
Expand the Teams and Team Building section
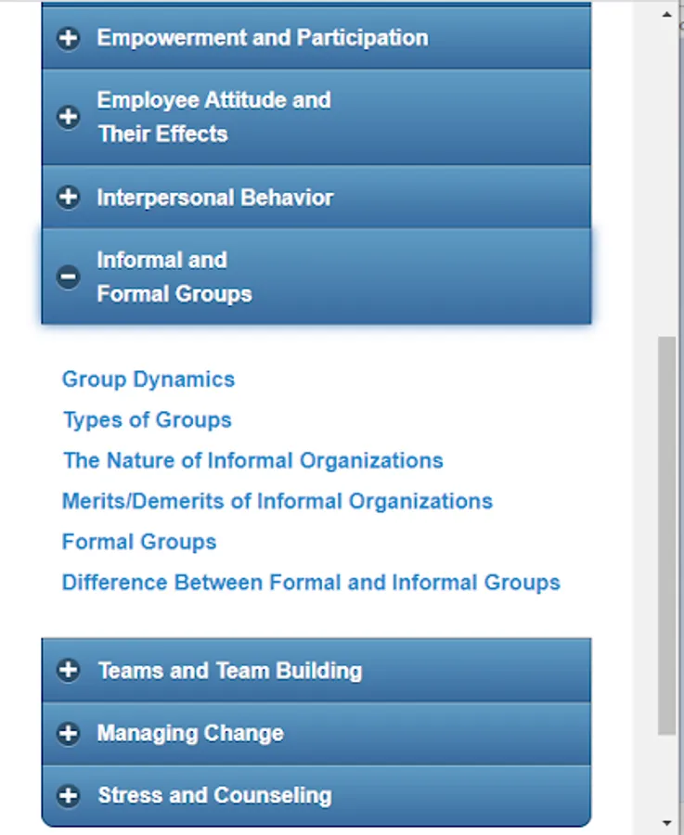tap(230, 671)
